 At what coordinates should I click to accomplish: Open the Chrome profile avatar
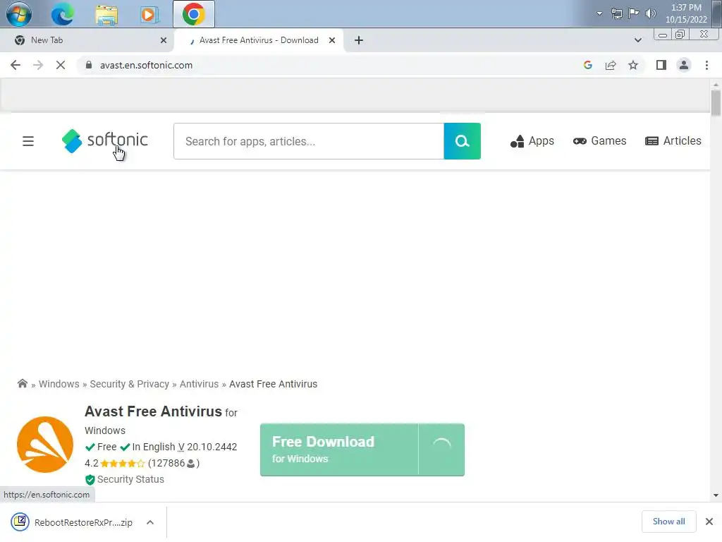click(x=684, y=65)
